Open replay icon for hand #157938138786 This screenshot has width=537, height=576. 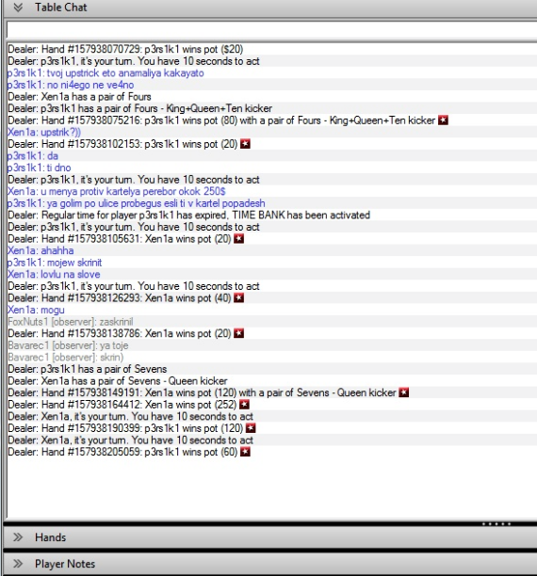point(238,333)
